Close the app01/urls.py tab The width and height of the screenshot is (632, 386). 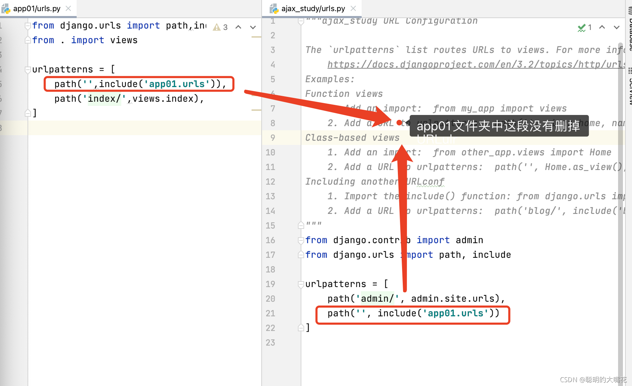[68, 8]
